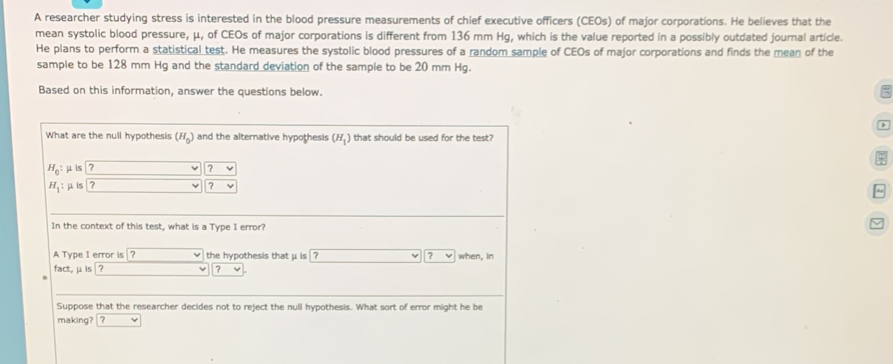Open the H0 hypothesis value dropdown
Image resolution: width=893 pixels, height=364 pixels.
(x=143, y=168)
